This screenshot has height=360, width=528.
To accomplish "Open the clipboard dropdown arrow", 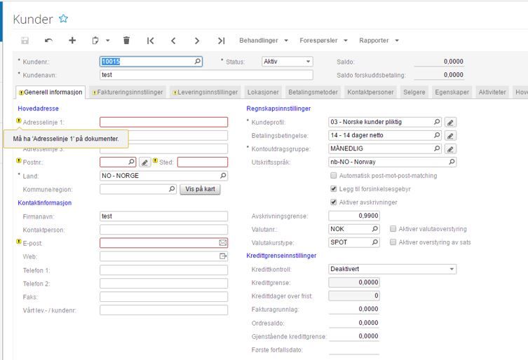I will click(108, 41).
